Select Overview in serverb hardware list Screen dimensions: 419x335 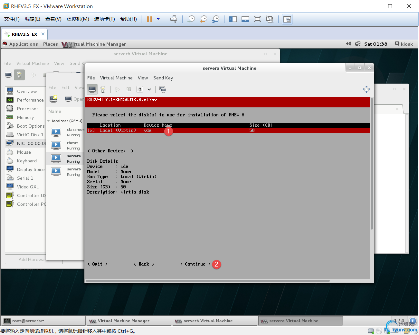tap(26, 91)
